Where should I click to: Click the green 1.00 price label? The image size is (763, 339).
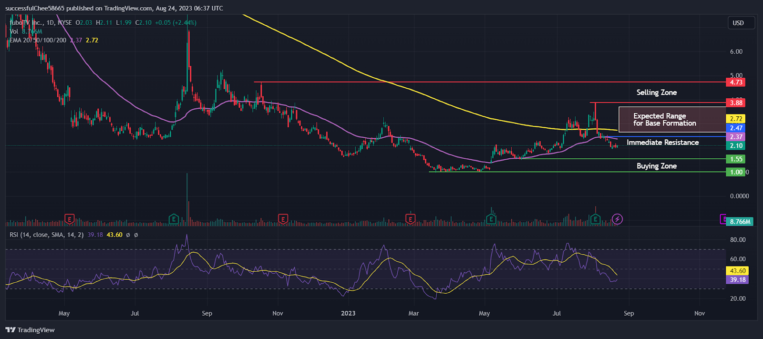pos(736,172)
